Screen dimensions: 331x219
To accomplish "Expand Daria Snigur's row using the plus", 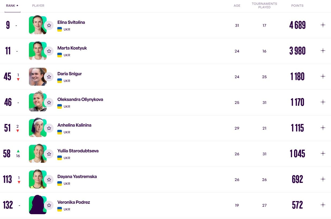I will pos(323,76).
